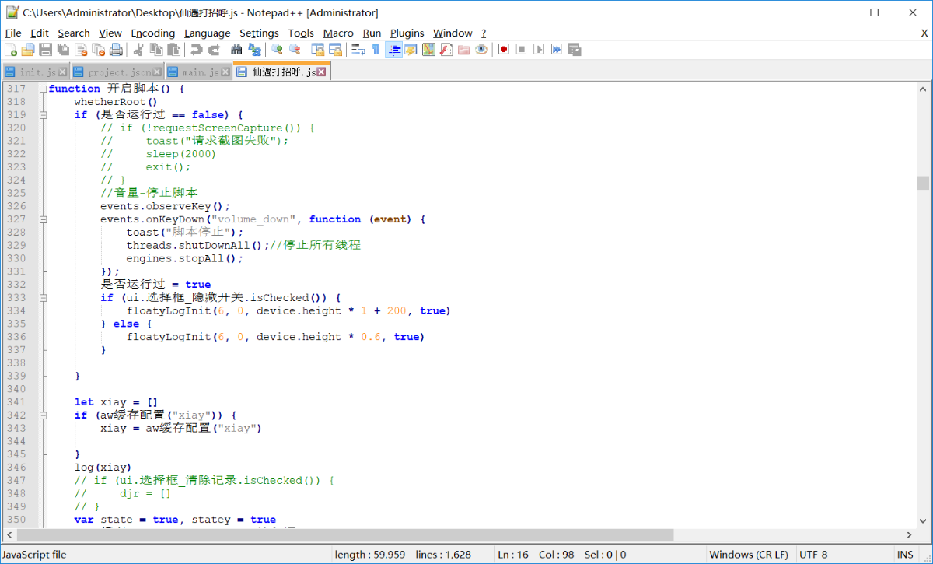Viewport: 933px width, 564px height.
Task: Redo the edit via toolbar arrow
Action: point(214,50)
